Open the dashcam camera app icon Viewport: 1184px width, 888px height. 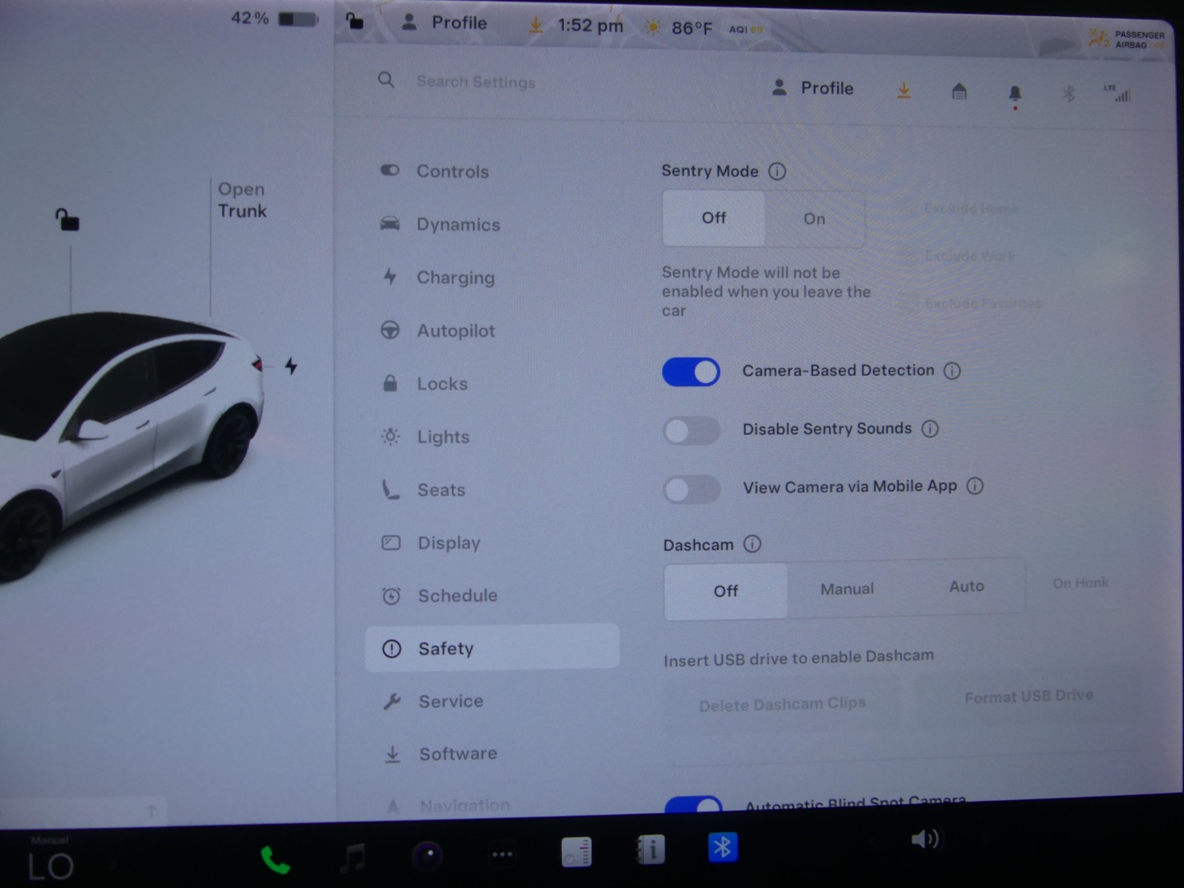tap(428, 856)
